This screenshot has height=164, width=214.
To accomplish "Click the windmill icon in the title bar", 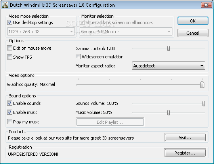I will tap(5, 5).
